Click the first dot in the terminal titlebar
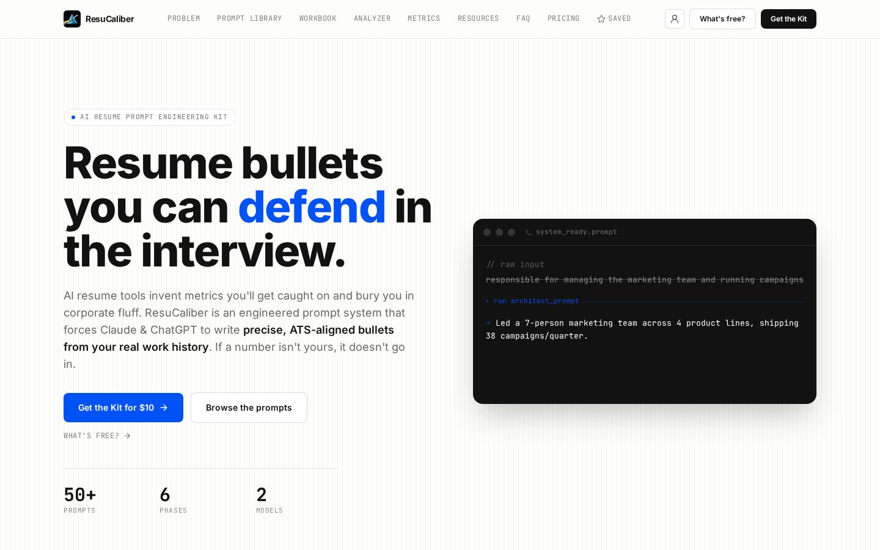 pyautogui.click(x=487, y=232)
